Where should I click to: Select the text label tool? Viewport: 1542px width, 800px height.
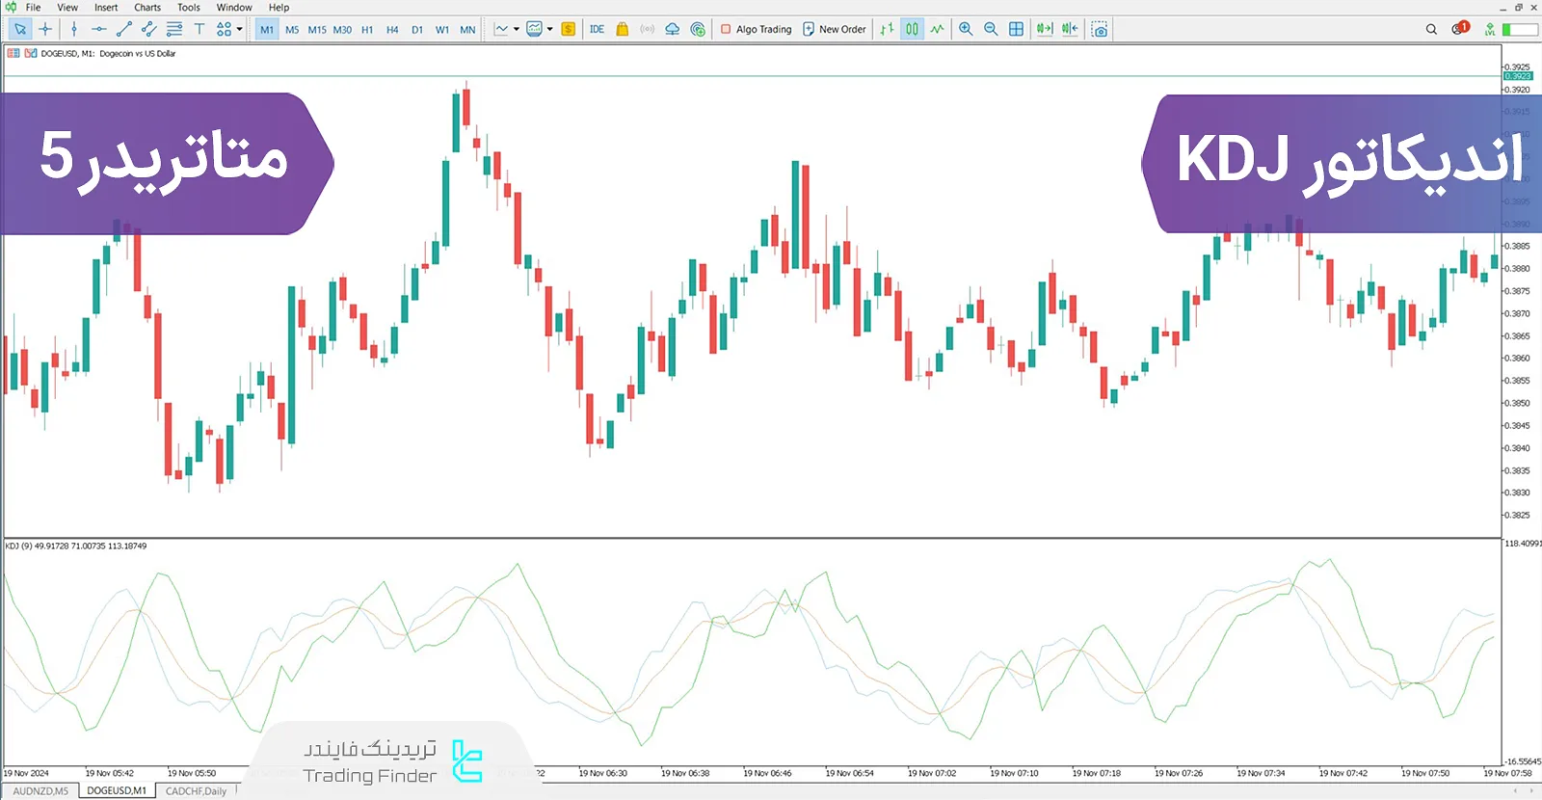pos(199,29)
